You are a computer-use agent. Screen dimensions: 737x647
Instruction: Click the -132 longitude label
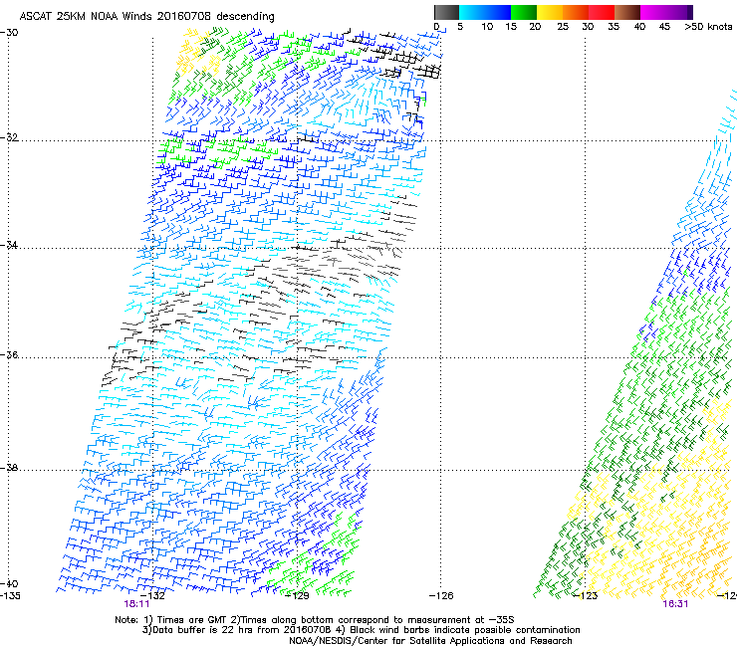point(152,596)
